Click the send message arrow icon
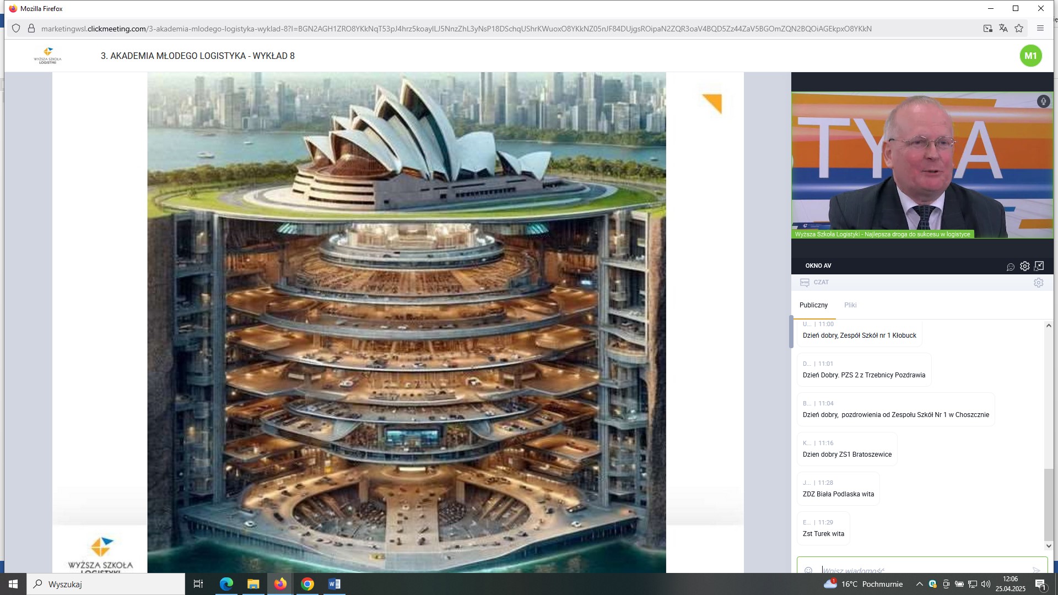The height and width of the screenshot is (595, 1058). (1036, 570)
